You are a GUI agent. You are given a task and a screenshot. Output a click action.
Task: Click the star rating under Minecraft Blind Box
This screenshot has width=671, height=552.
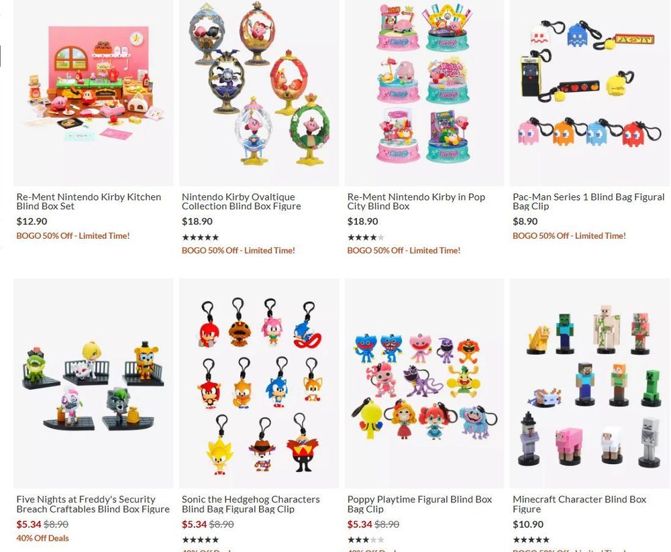(x=531, y=539)
